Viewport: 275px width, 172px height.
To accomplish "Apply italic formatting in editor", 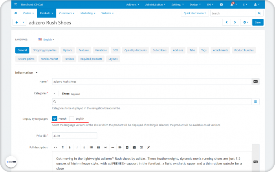I will (77, 148).
